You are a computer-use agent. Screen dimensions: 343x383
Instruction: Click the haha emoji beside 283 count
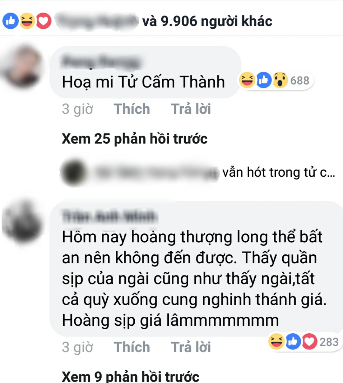point(276,342)
